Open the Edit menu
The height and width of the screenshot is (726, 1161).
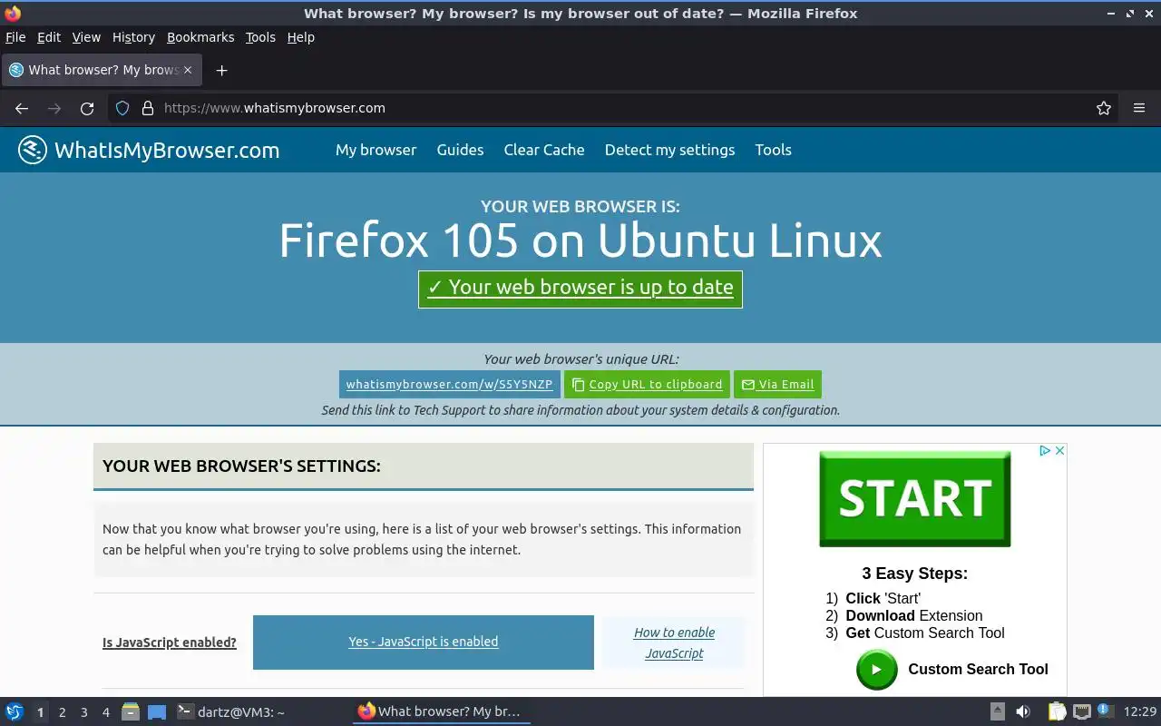[49, 37]
